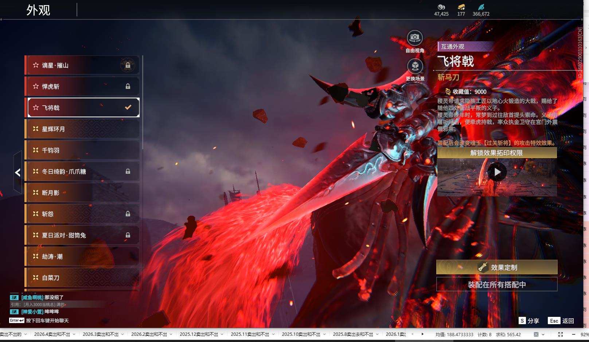
Task: Click the 互通外观 label
Action: [453, 47]
